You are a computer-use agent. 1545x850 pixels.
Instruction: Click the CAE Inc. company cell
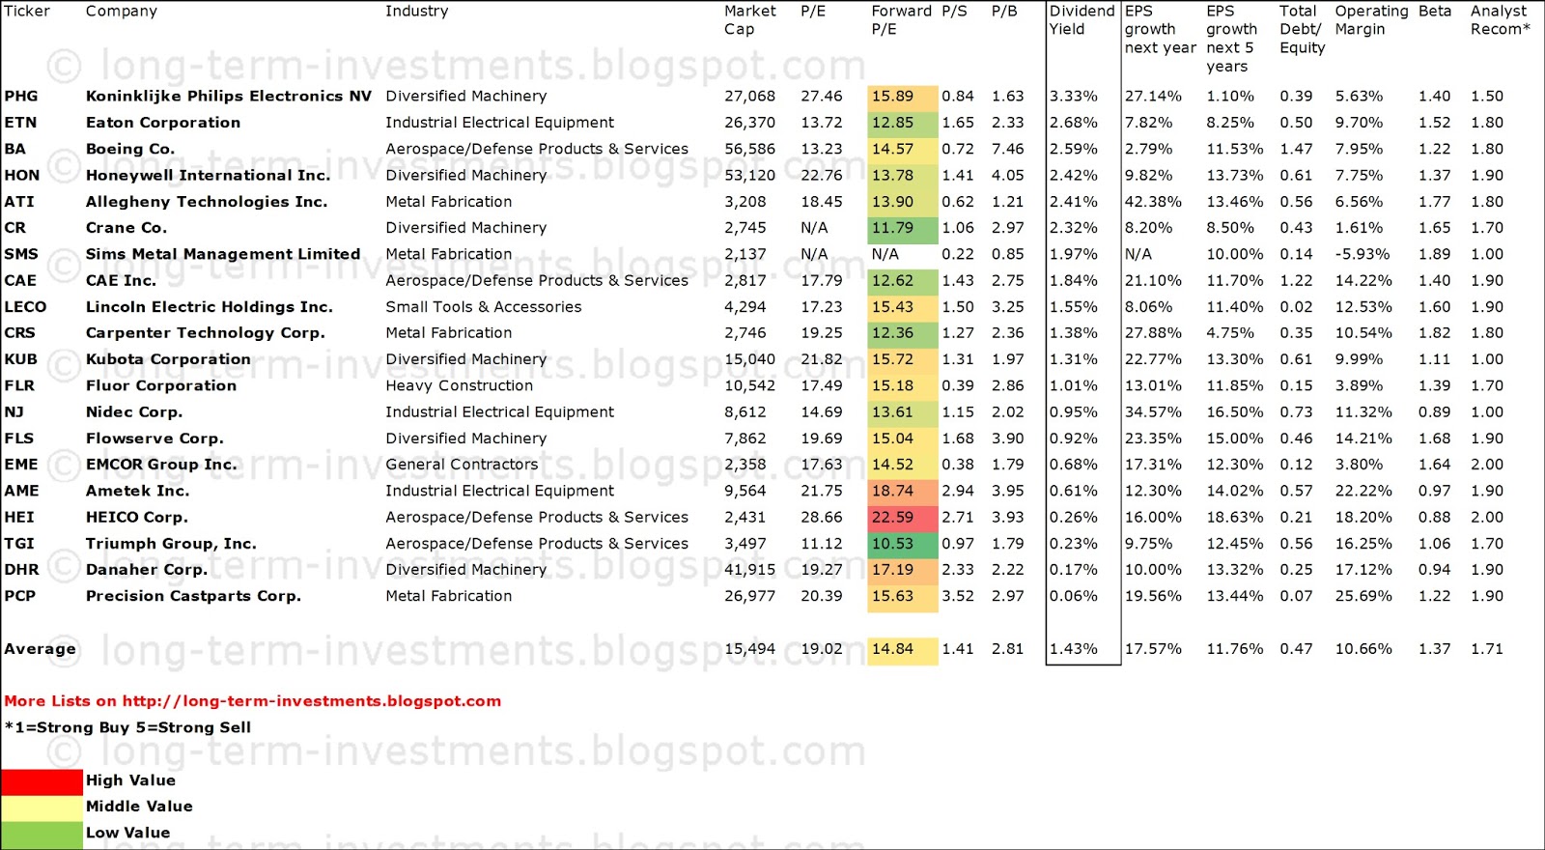120,280
